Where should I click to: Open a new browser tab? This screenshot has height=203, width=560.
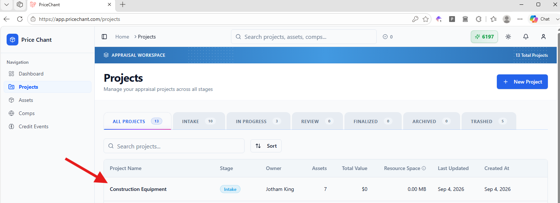pos(123,4)
